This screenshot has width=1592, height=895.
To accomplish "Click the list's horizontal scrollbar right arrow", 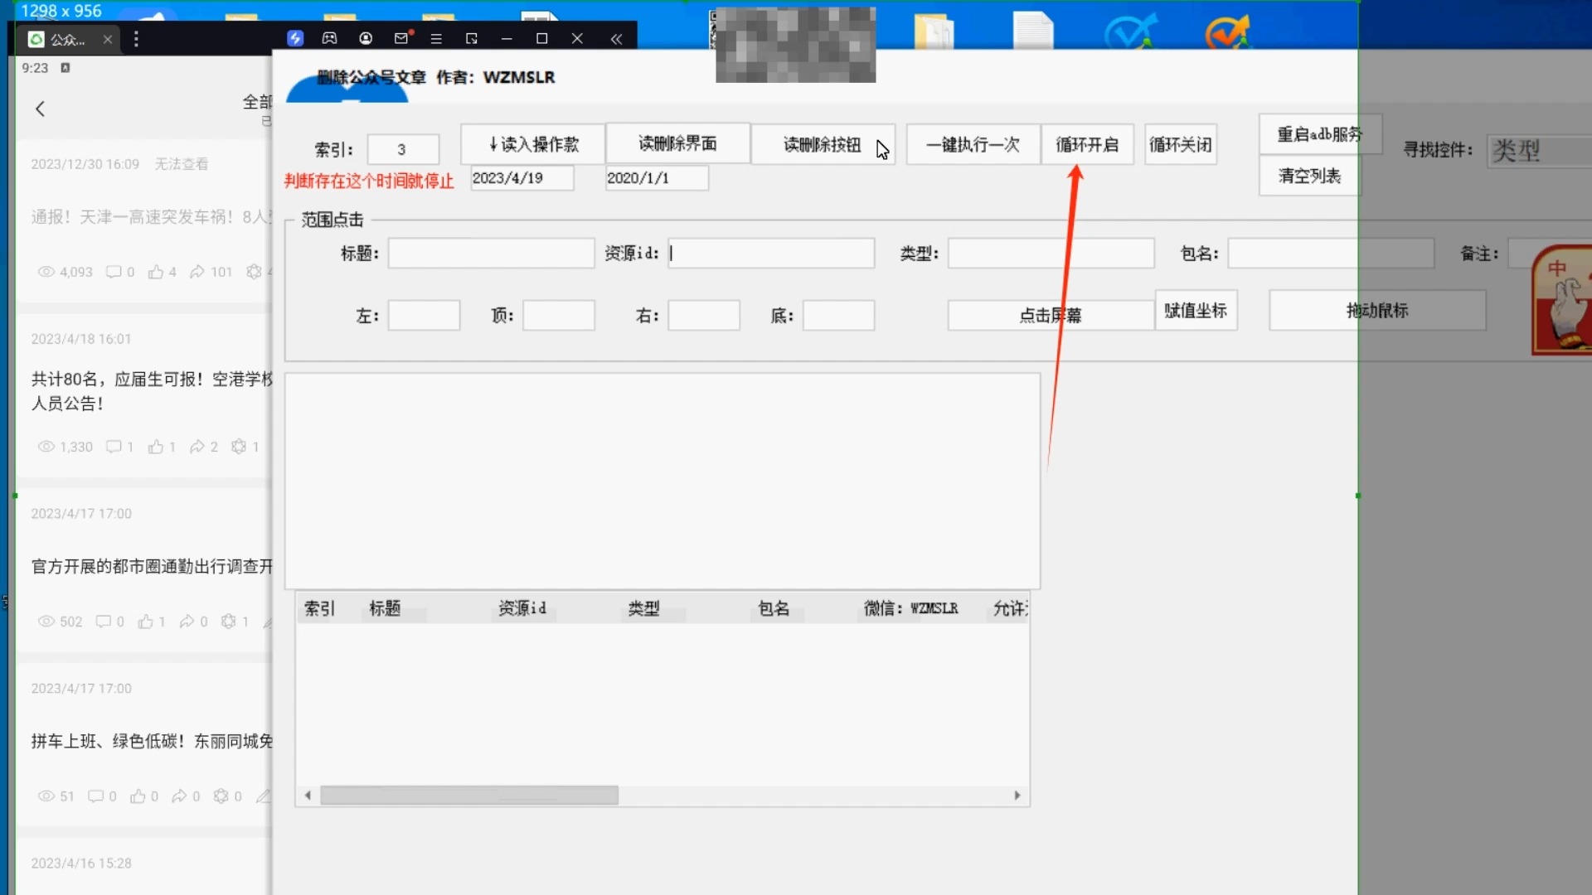I will pyautogui.click(x=1017, y=796).
